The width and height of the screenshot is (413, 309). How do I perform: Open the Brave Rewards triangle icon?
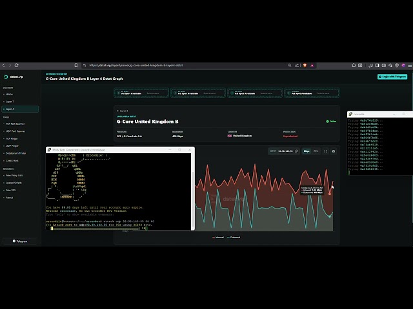(x=312, y=65)
